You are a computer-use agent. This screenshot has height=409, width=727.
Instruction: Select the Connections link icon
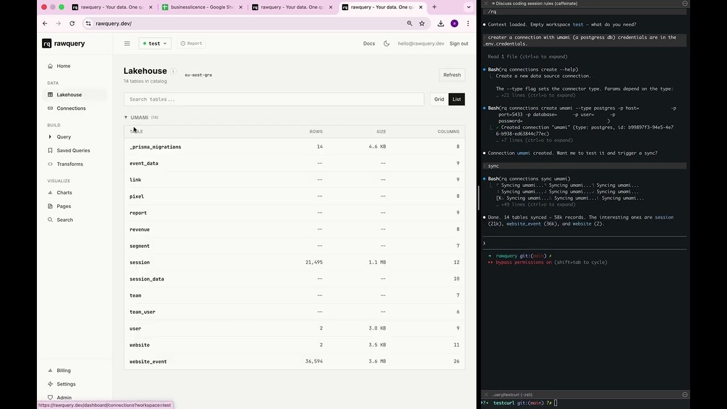click(x=50, y=108)
